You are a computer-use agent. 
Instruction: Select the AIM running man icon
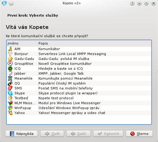click(10, 49)
